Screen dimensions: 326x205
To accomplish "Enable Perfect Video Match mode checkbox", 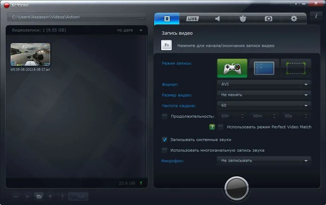I will [x=220, y=127].
